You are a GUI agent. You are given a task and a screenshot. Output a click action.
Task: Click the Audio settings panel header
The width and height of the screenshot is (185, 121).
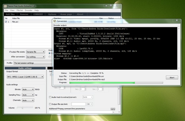pos(25,68)
